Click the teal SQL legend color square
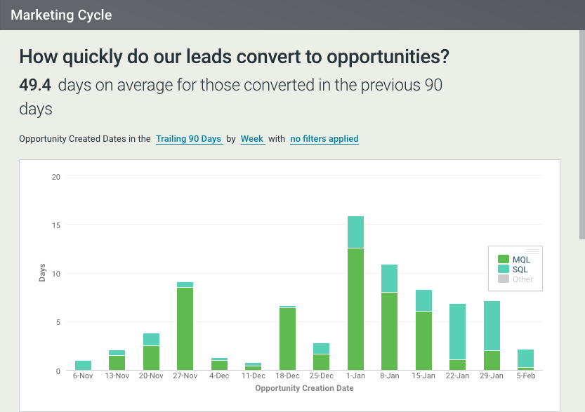This screenshot has height=412, width=585. 503,270
